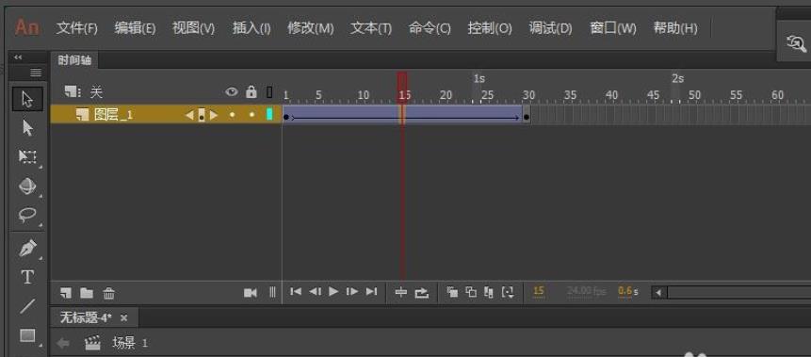Insert keyframe on 图层_1 via middle button
The image size is (811, 357).
click(202, 115)
